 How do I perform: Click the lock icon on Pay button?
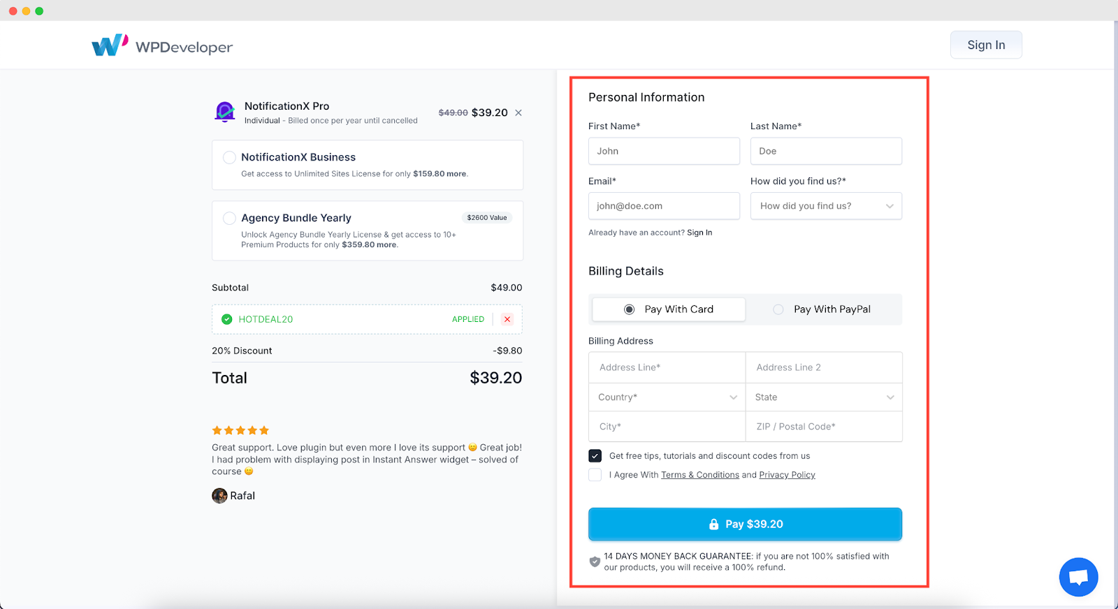pos(713,524)
